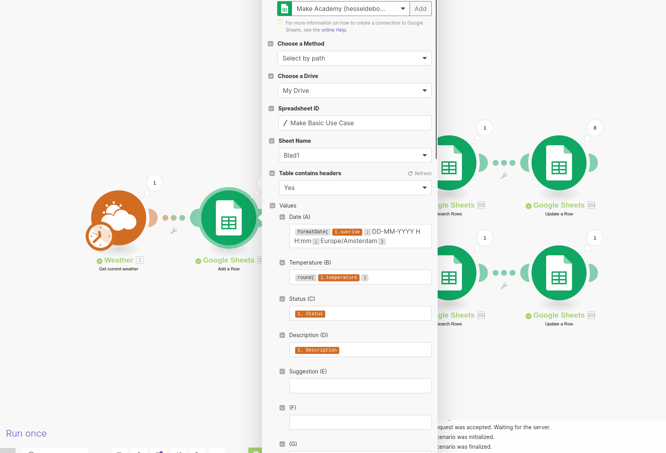Click the green check beside Update a Row 2034
The width and height of the screenshot is (666, 453).
tap(529, 316)
